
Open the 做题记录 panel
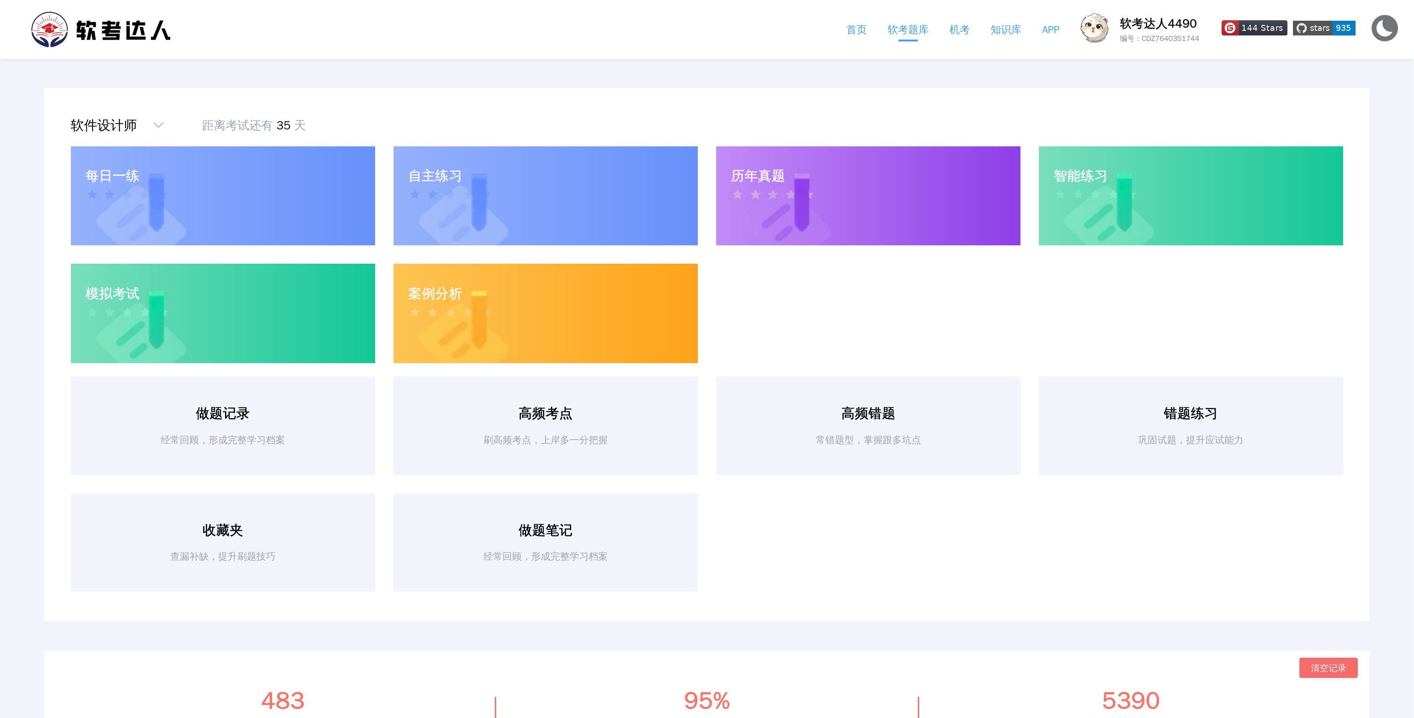pyautogui.click(x=222, y=425)
